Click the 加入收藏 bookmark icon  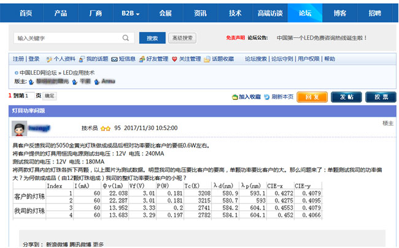tap(234, 97)
